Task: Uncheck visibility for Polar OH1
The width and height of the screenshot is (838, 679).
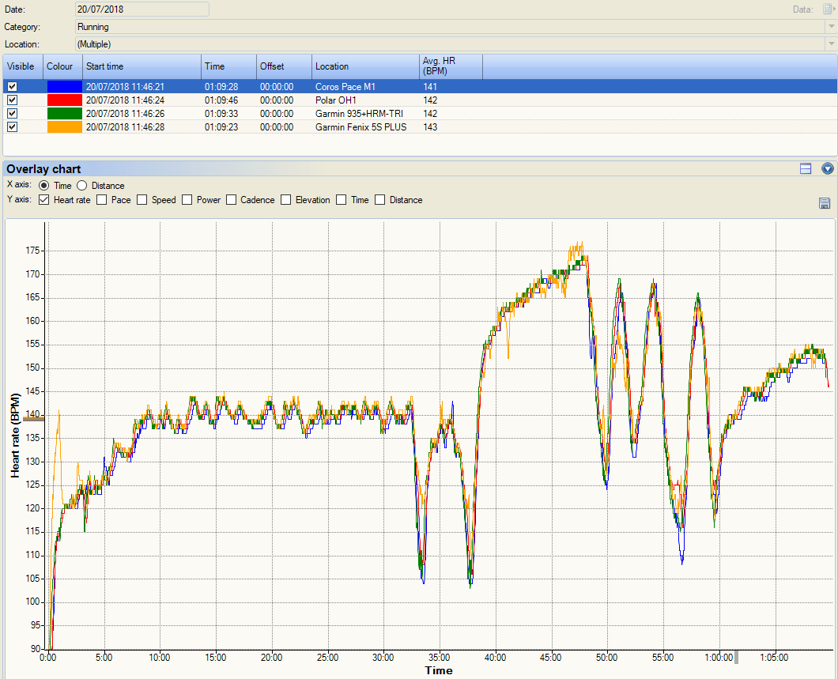Action: tap(12, 100)
